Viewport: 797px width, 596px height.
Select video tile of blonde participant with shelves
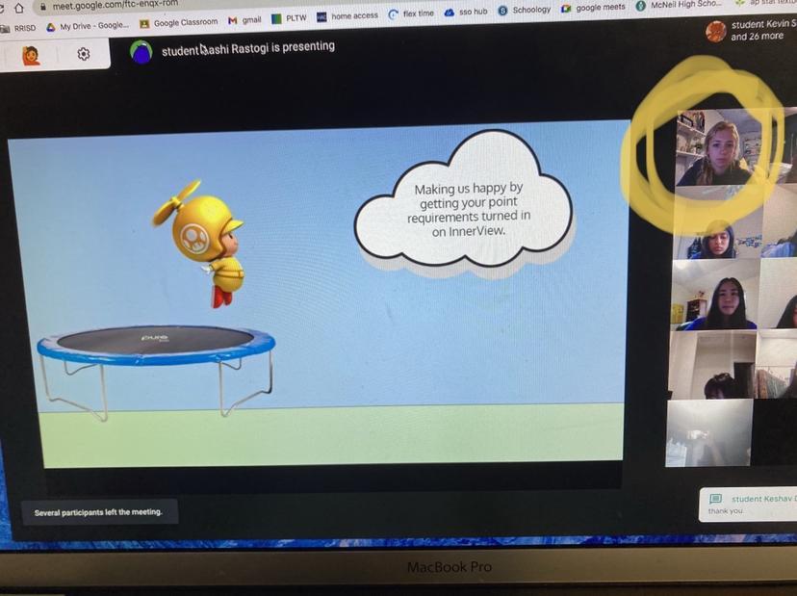point(718,147)
